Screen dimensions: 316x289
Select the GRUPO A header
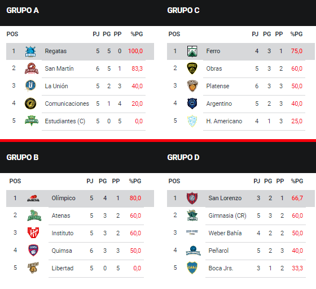[23, 10]
